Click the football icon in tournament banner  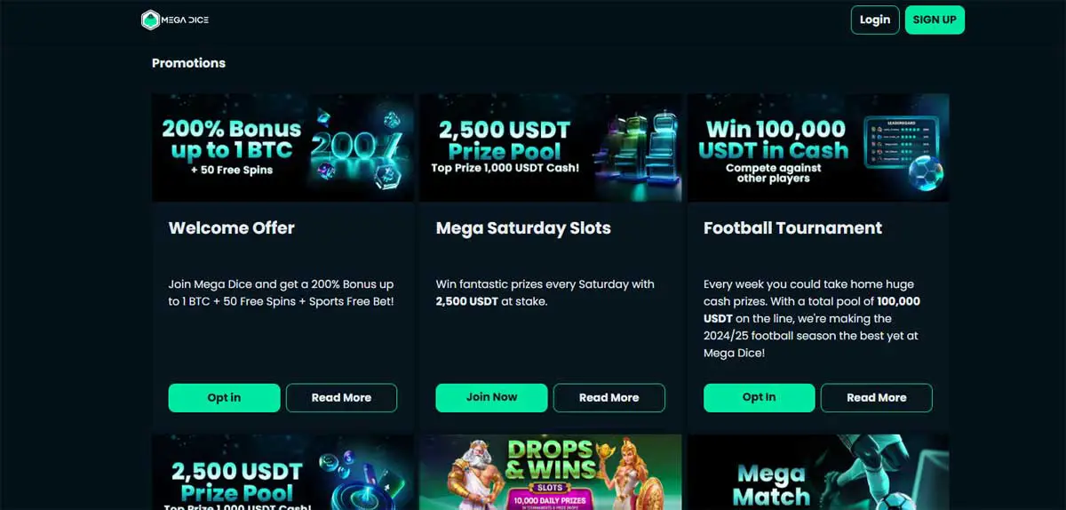click(x=926, y=174)
